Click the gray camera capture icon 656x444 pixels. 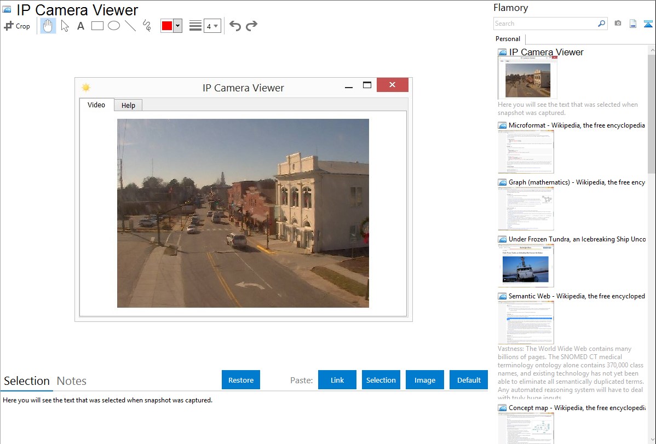click(x=618, y=24)
